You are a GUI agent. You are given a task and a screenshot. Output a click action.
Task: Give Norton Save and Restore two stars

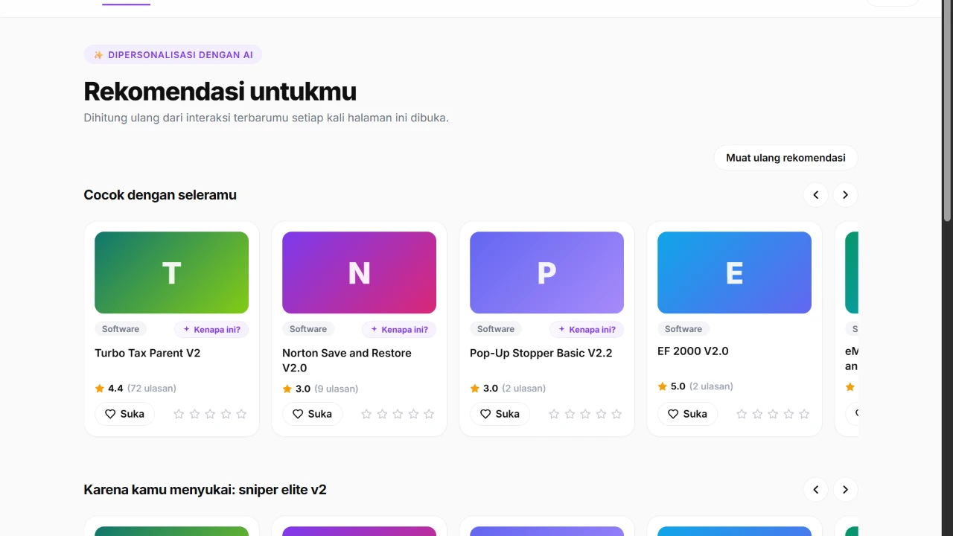(x=382, y=414)
